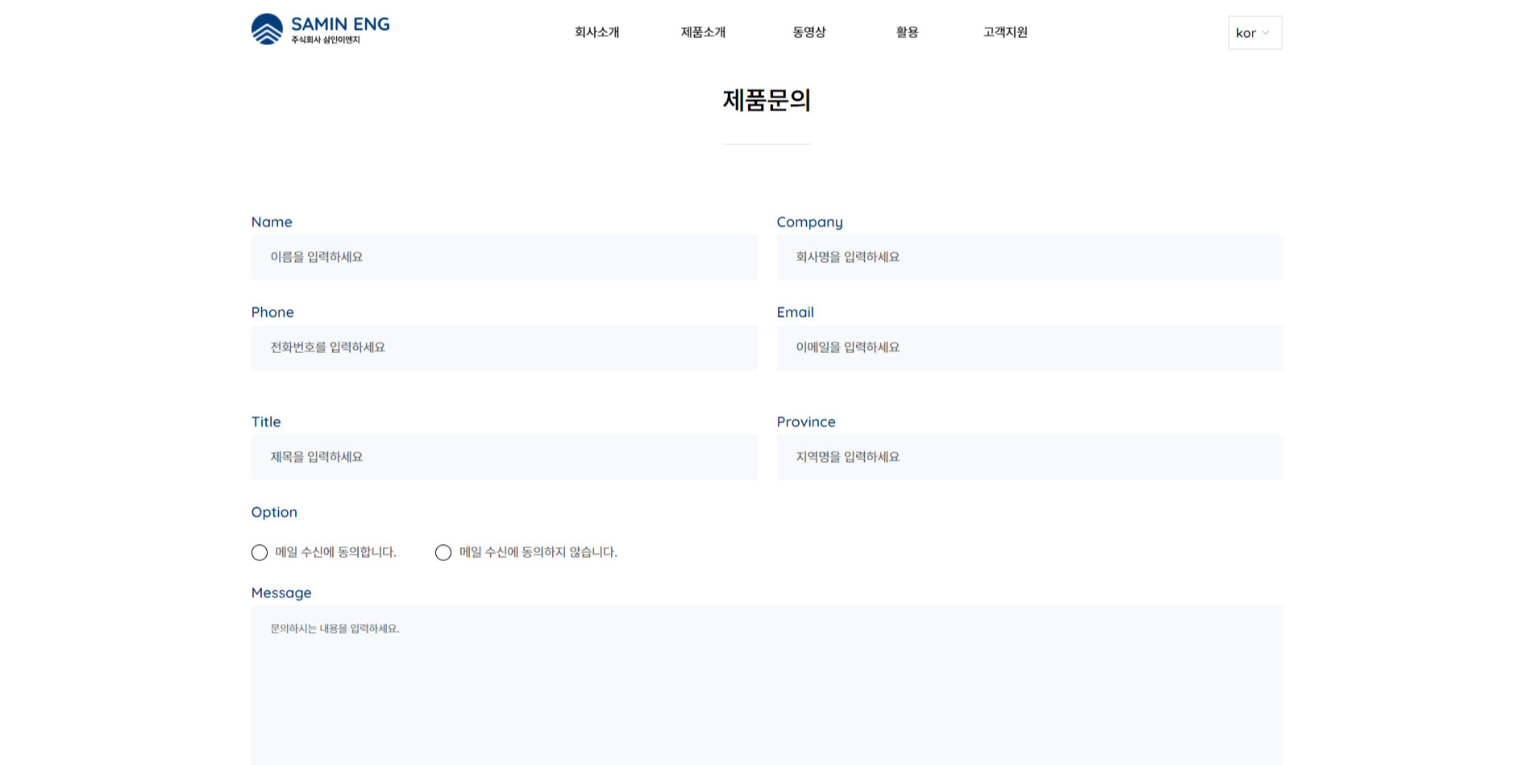Click the chevron arrow beside kor
Image resolution: width=1534 pixels, height=765 pixels.
1266,33
